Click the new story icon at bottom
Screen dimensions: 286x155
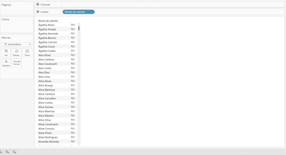tap(14, 152)
